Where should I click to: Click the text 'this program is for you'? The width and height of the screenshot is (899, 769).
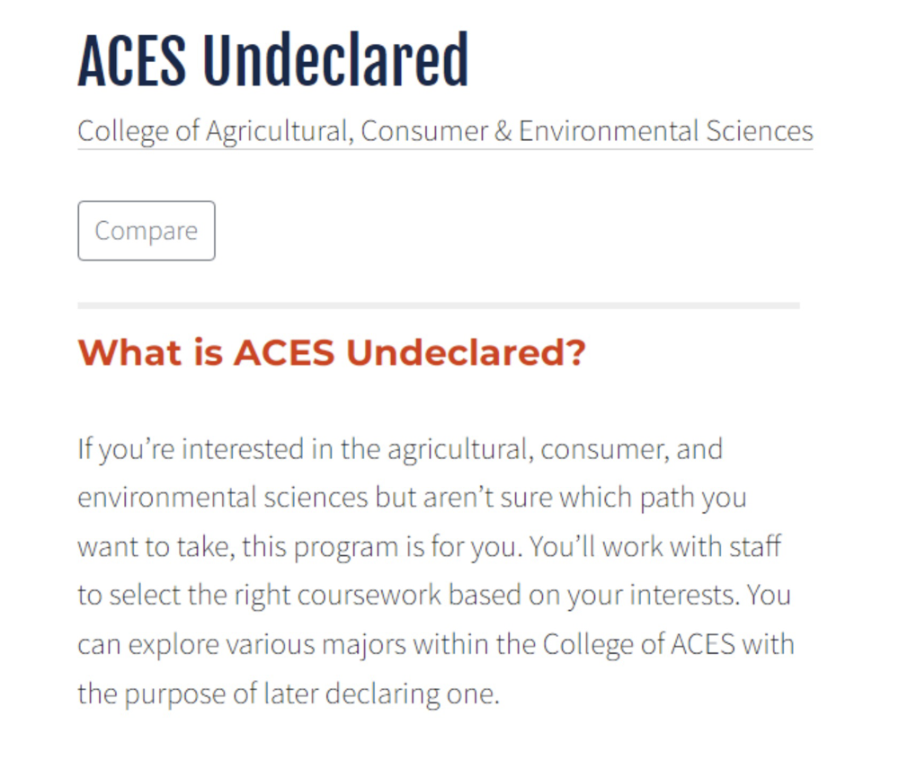pos(378,547)
